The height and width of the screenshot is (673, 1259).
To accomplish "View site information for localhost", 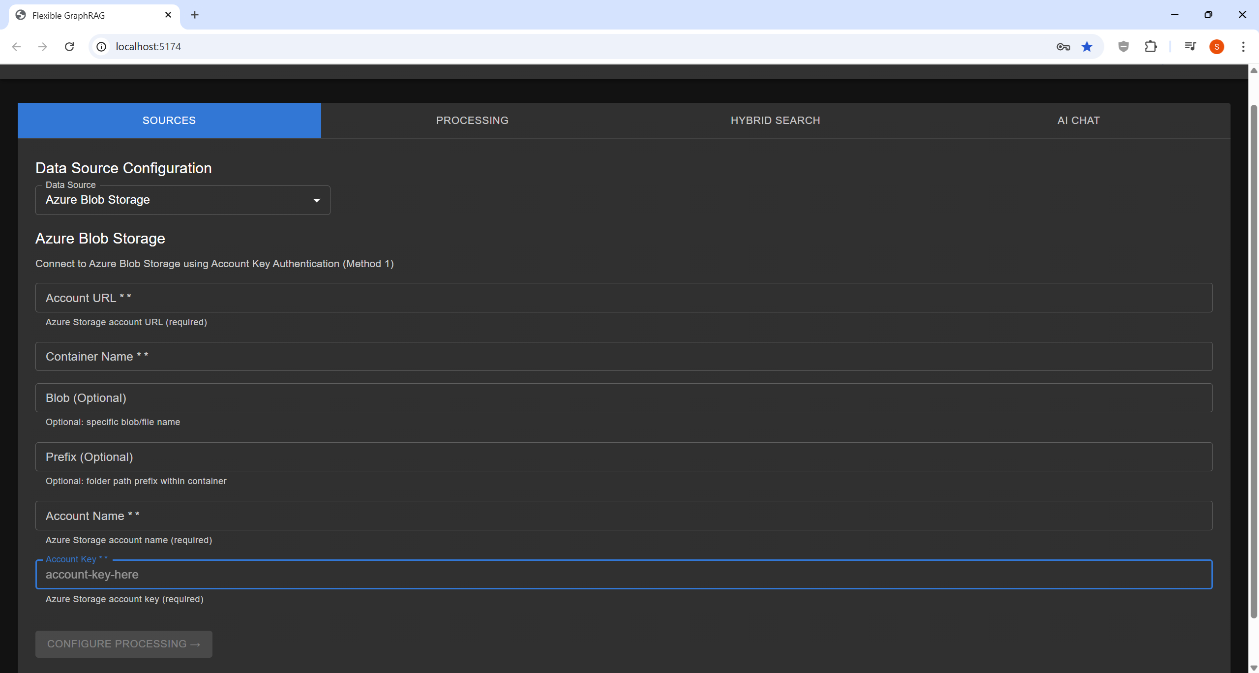I will (x=101, y=46).
